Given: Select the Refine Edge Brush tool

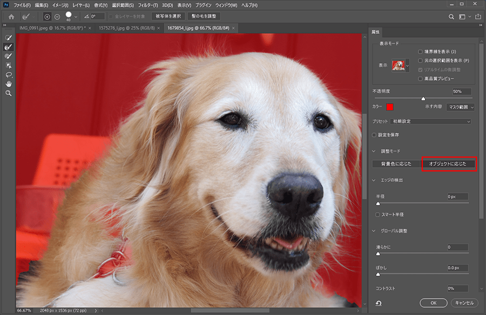Looking at the screenshot, I should click(x=9, y=47).
